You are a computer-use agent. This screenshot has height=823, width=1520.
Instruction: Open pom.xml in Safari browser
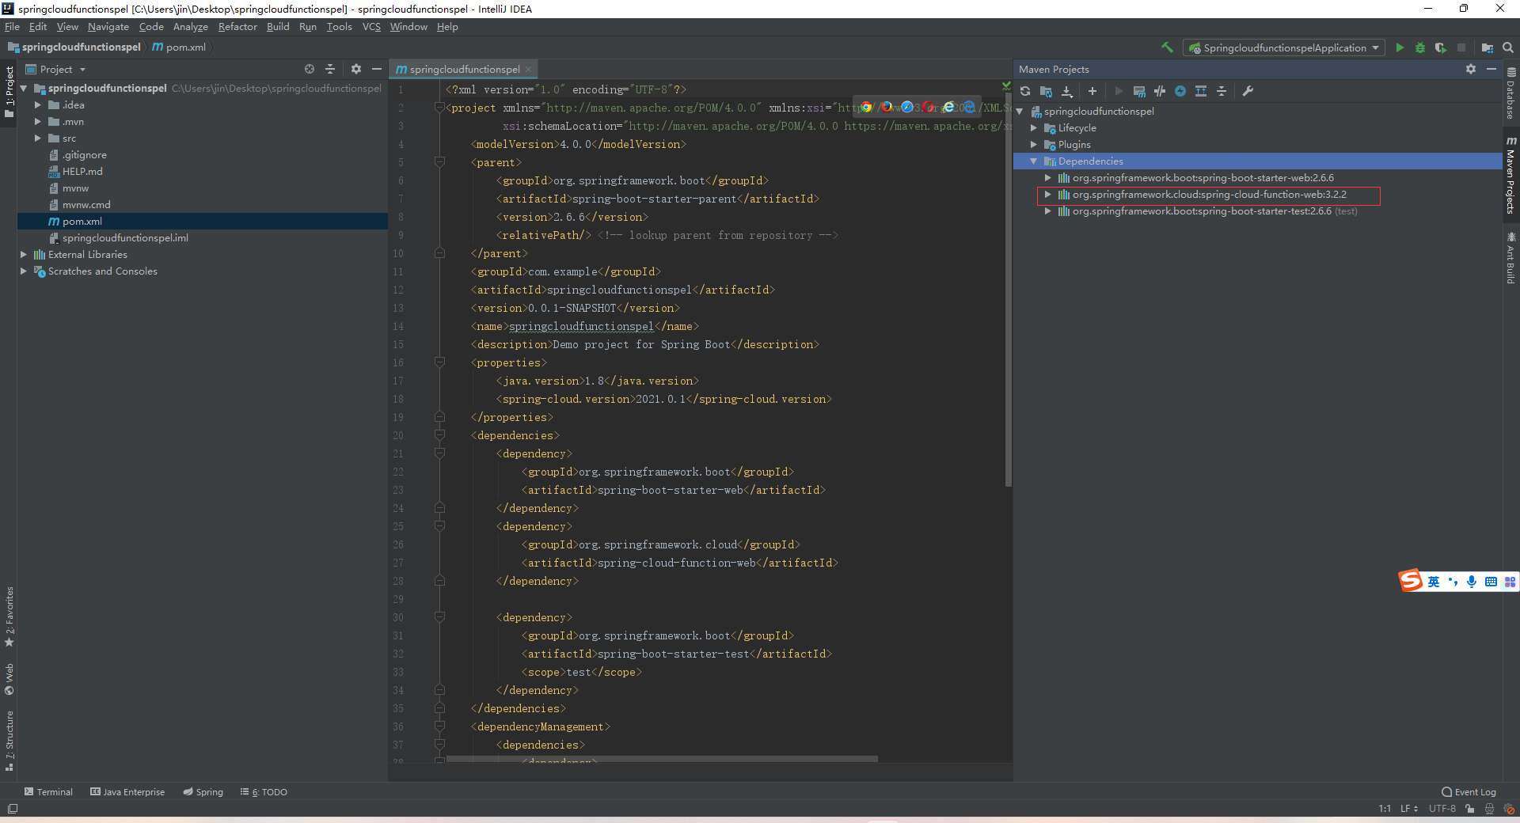(x=907, y=107)
